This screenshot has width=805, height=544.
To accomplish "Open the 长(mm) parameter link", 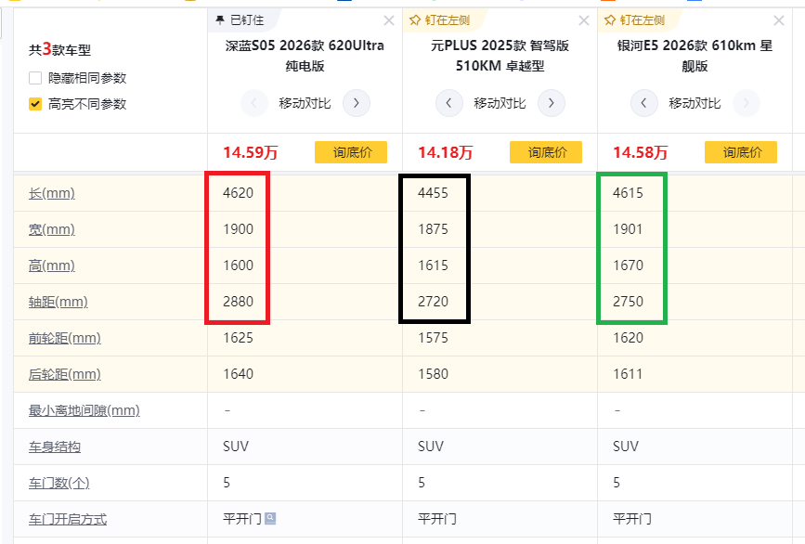I will (x=52, y=193).
